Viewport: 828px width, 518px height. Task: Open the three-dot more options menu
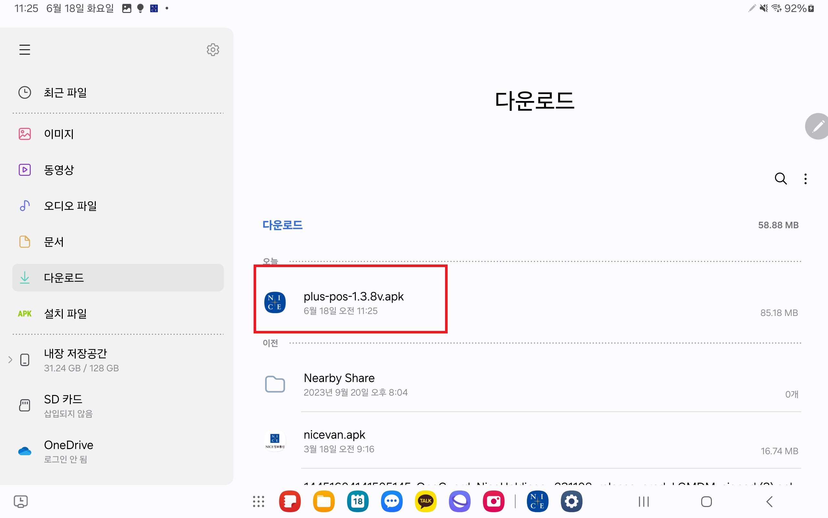(x=805, y=178)
